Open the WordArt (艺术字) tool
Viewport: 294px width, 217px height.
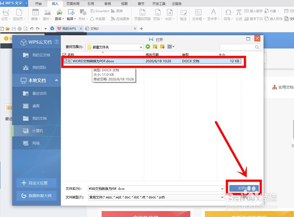click(213, 14)
